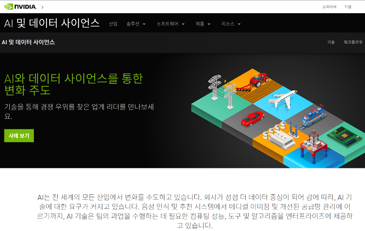Select the 산업 menu item
The image size is (365, 231).
pos(113,24)
